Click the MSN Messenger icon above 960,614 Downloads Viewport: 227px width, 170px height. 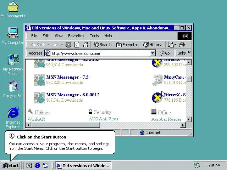39,64
